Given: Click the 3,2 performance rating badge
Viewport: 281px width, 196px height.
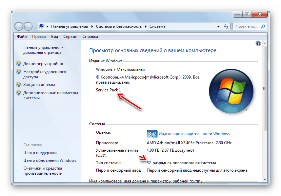Looking at the screenshot, I should [x=152, y=134].
